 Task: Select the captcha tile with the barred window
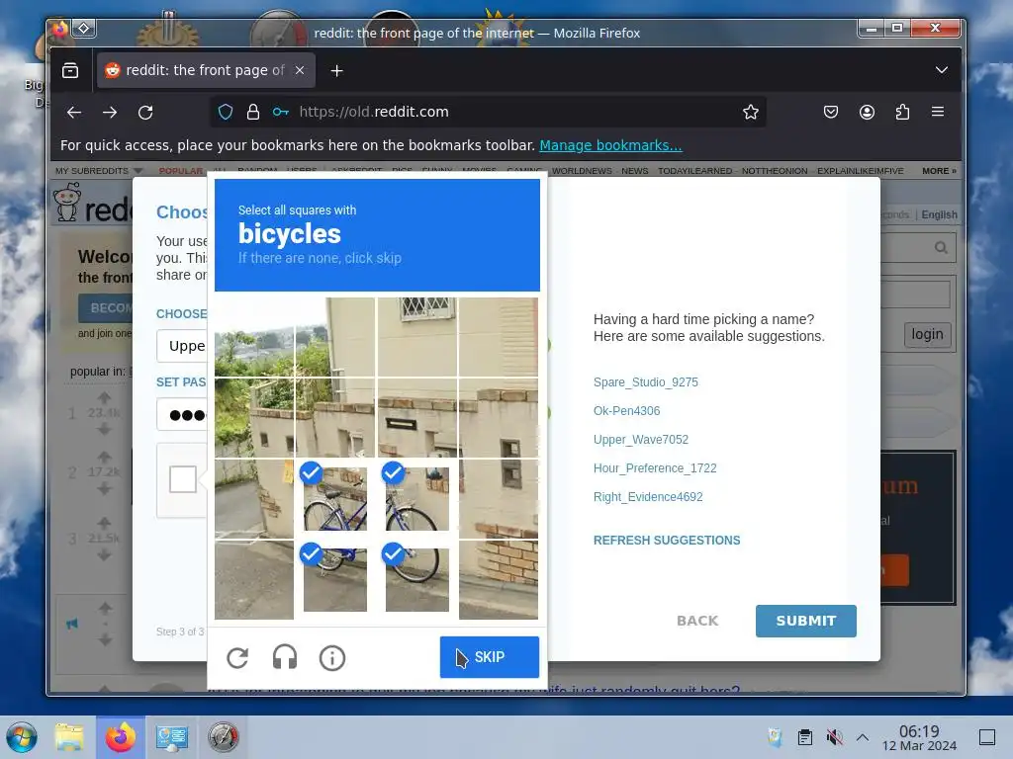coord(417,336)
